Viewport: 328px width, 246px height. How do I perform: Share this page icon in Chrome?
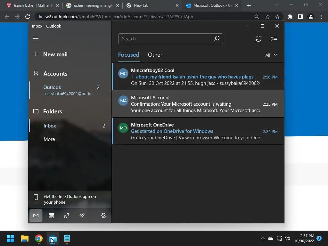pos(267,17)
